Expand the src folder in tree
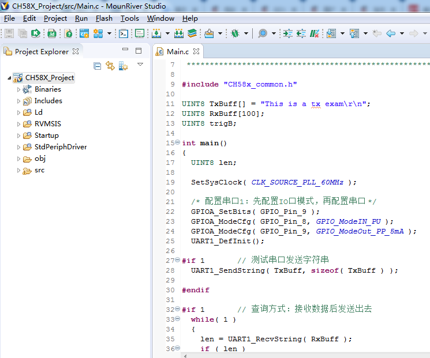 [18, 170]
